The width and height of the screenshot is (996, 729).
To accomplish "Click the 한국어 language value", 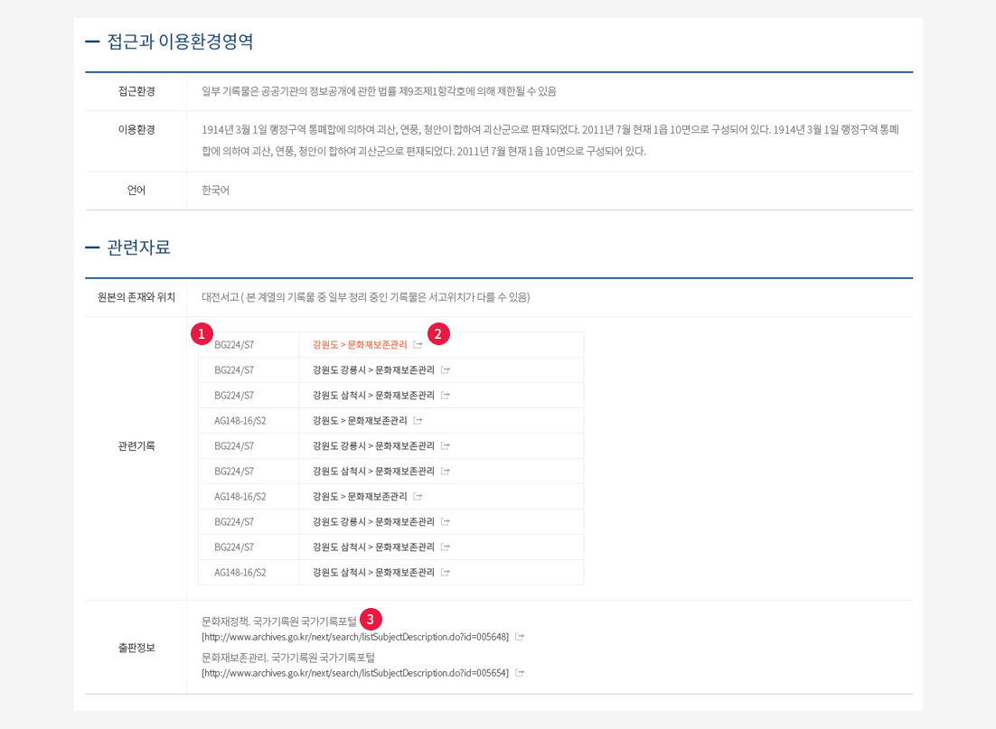I will point(215,191).
